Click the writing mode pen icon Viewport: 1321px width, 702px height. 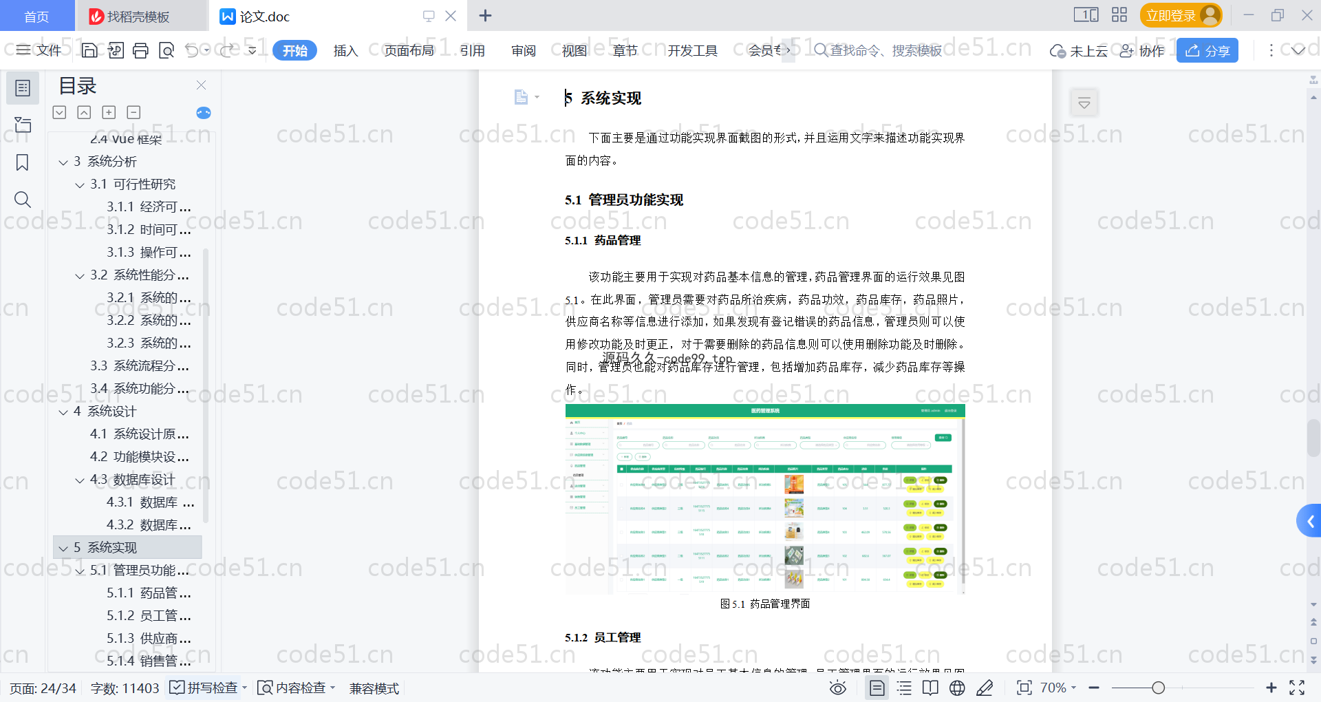pyautogui.click(x=985, y=688)
